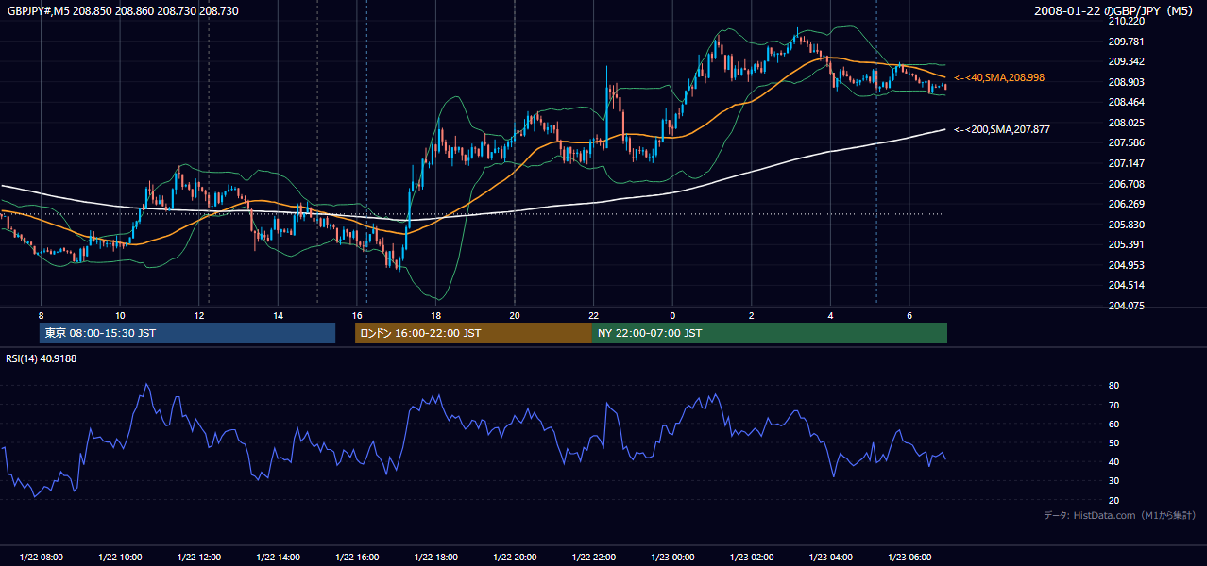
Task: Click the 1/23 00:00 time label
Action: pos(672,558)
